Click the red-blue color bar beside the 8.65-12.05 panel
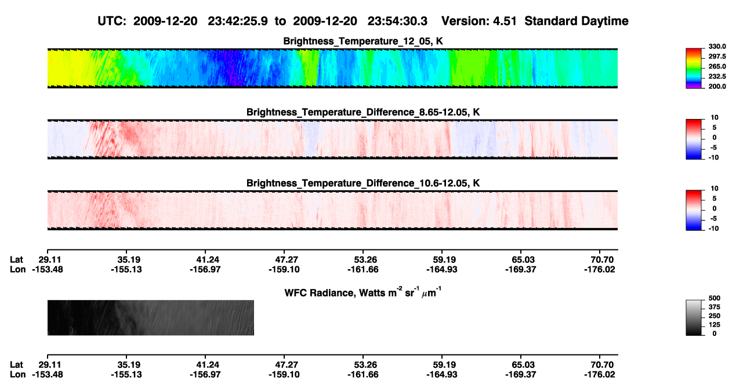 [x=694, y=139]
